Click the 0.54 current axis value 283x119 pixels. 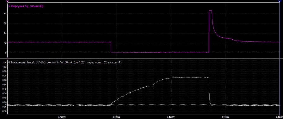tap(4, 85)
